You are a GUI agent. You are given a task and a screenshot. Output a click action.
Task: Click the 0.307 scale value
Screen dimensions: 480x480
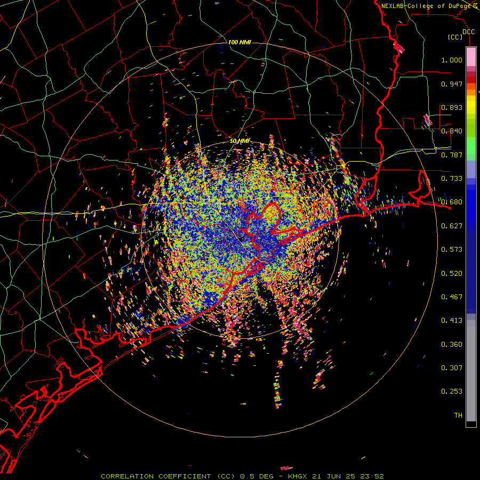tap(452, 368)
